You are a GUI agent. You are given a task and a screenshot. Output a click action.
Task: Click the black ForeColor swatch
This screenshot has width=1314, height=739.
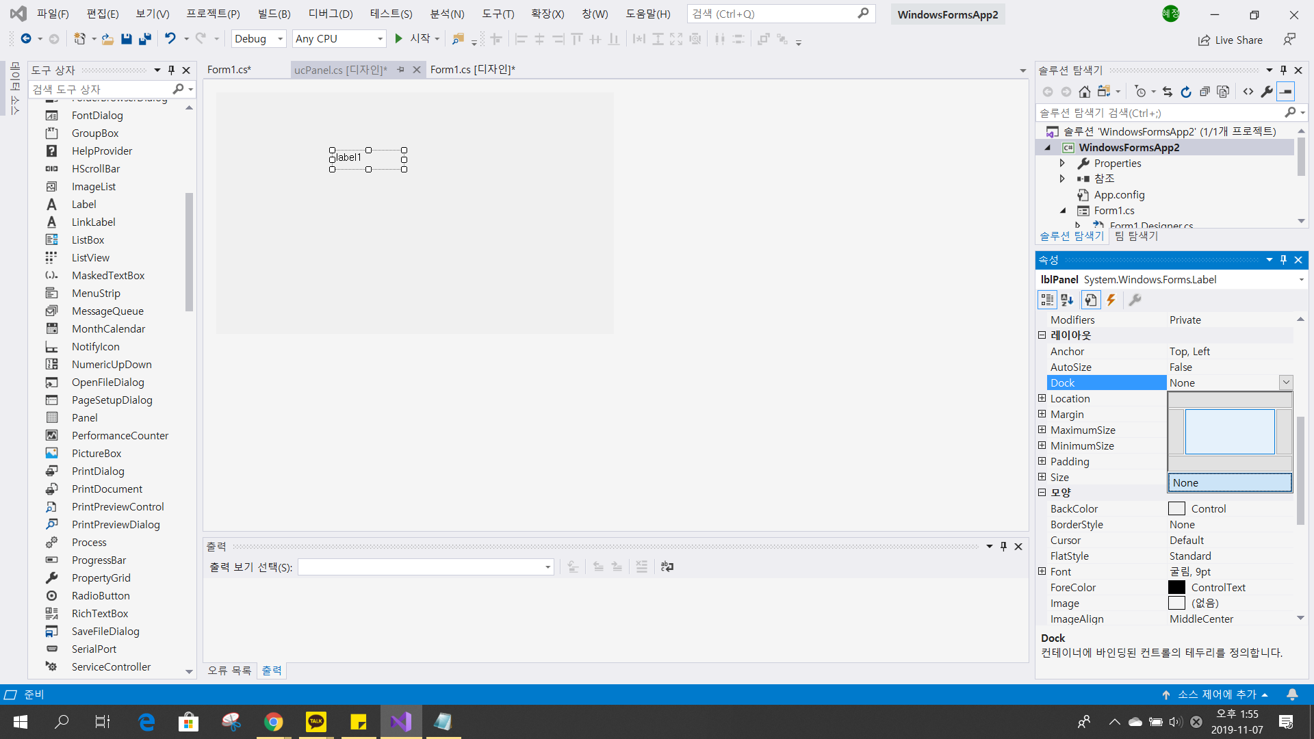point(1176,587)
